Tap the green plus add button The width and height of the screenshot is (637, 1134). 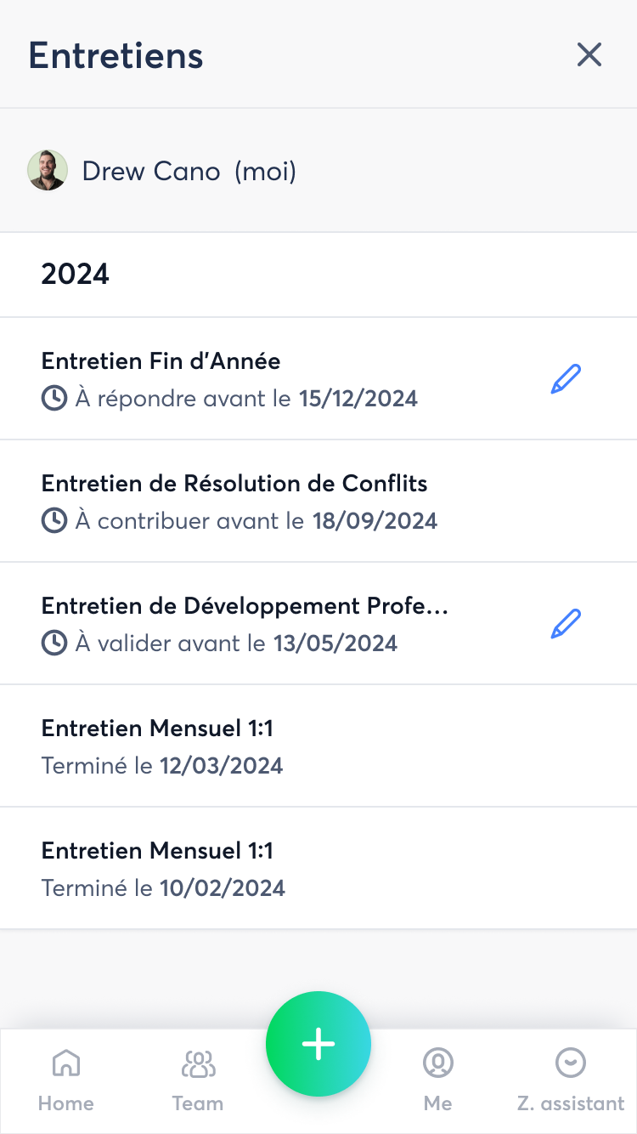click(318, 1043)
